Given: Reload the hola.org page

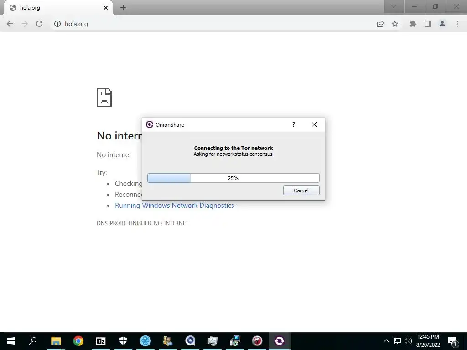Looking at the screenshot, I should pos(39,24).
